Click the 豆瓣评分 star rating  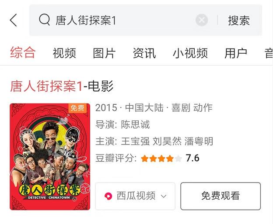coord(161,159)
